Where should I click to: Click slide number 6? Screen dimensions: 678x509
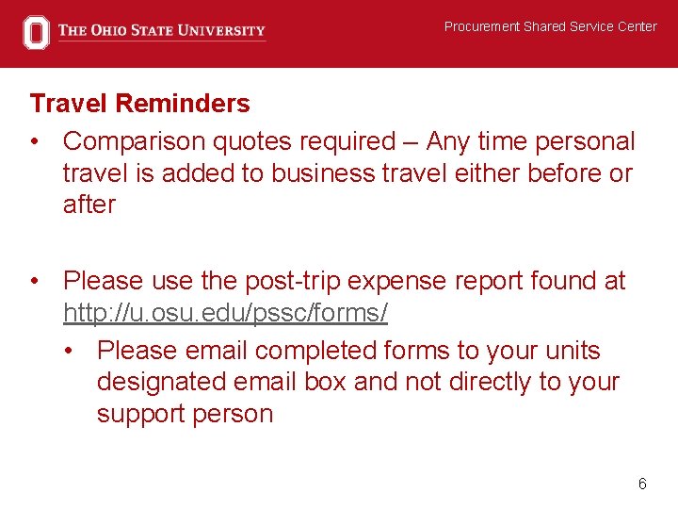coord(642,484)
